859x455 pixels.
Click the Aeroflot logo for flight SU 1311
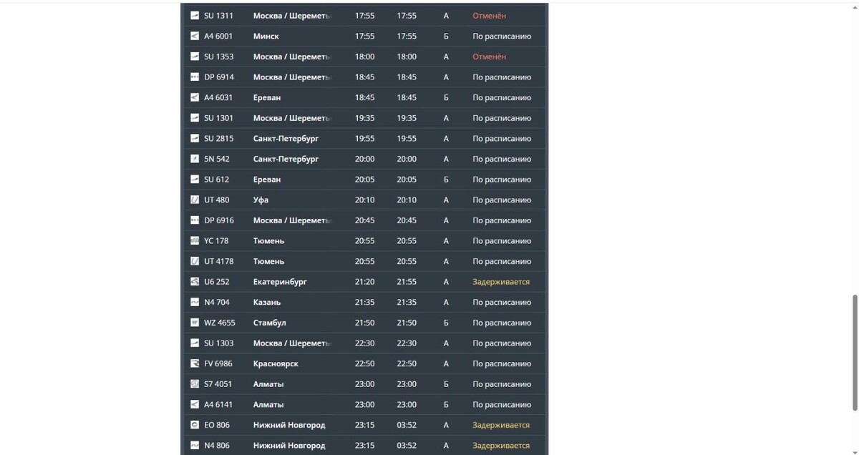click(x=193, y=15)
